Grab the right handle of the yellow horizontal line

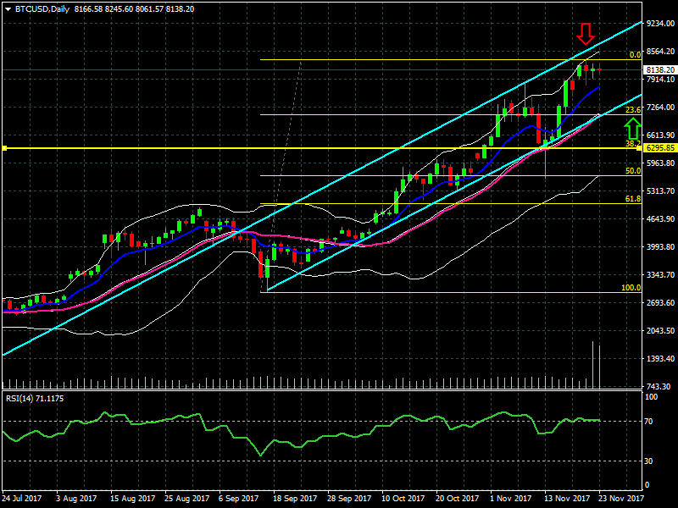[640, 148]
